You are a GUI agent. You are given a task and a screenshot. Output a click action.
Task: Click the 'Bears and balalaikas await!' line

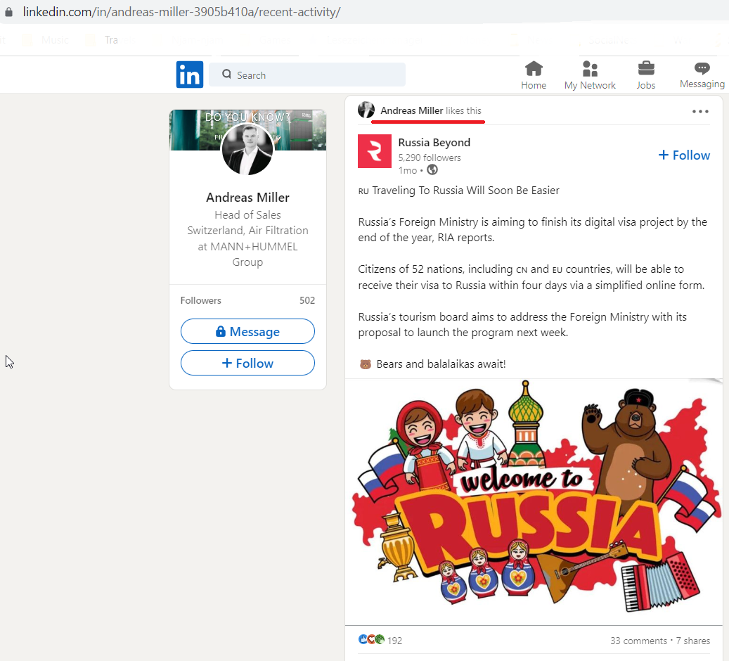click(441, 364)
